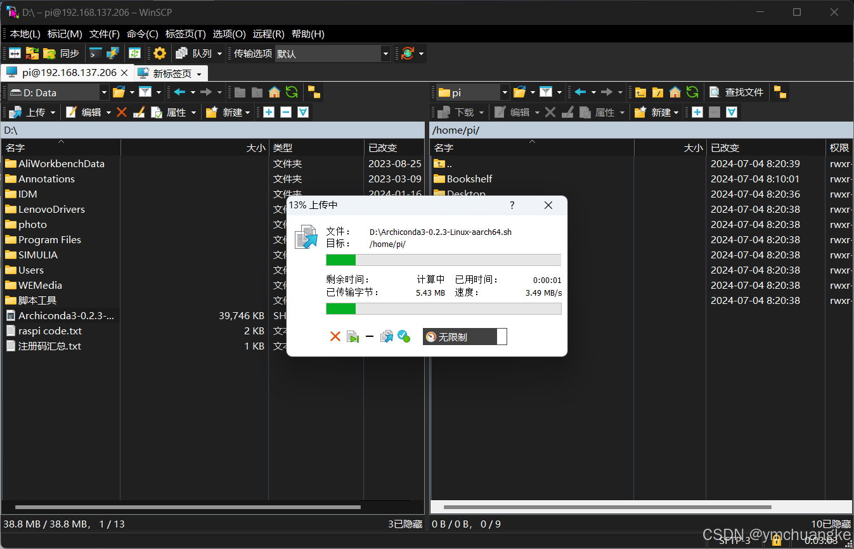
Task: Click the file transfer progress bar
Action: click(443, 260)
